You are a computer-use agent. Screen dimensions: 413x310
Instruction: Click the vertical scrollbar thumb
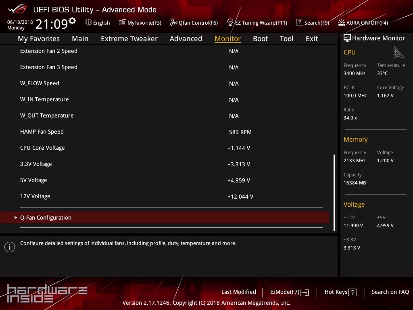click(334, 193)
